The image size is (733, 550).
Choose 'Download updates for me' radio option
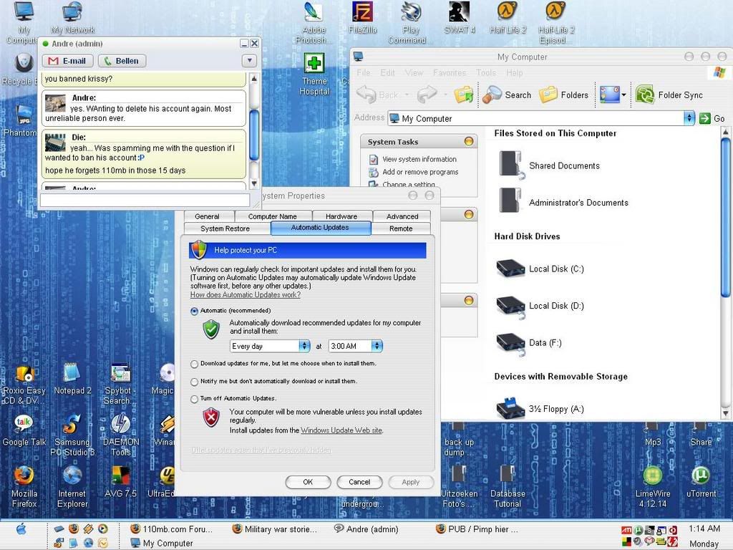pyautogui.click(x=195, y=364)
